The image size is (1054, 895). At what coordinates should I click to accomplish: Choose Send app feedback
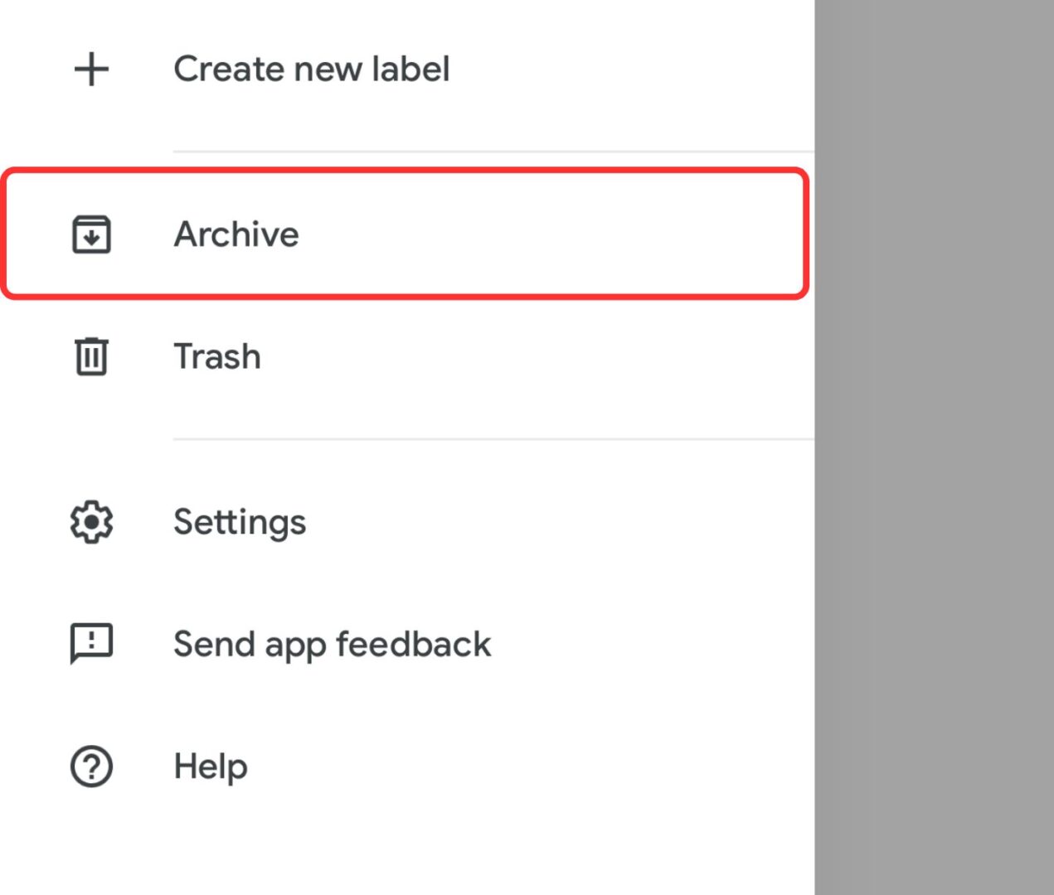[332, 644]
